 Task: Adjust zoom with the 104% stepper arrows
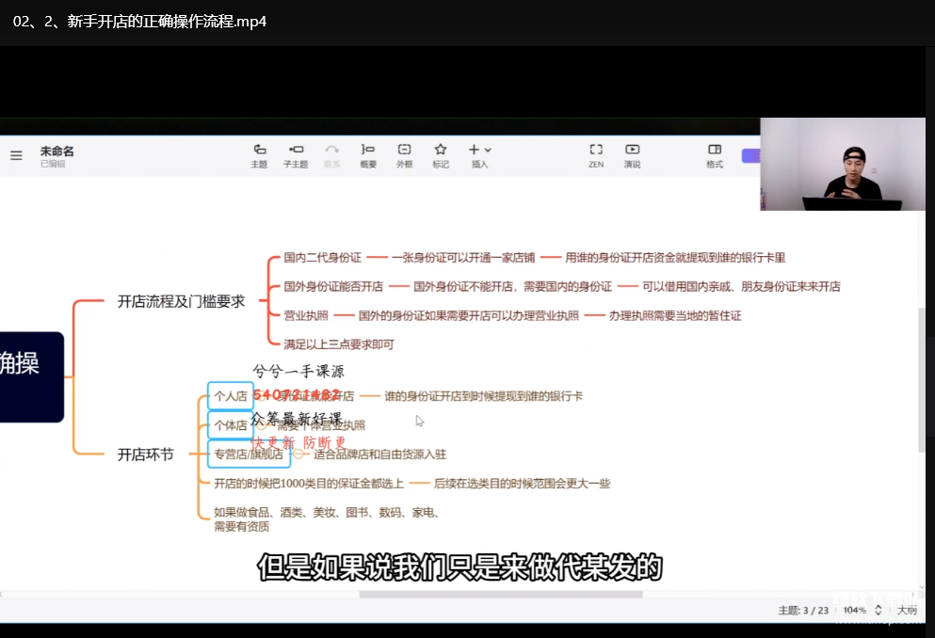pos(879,610)
